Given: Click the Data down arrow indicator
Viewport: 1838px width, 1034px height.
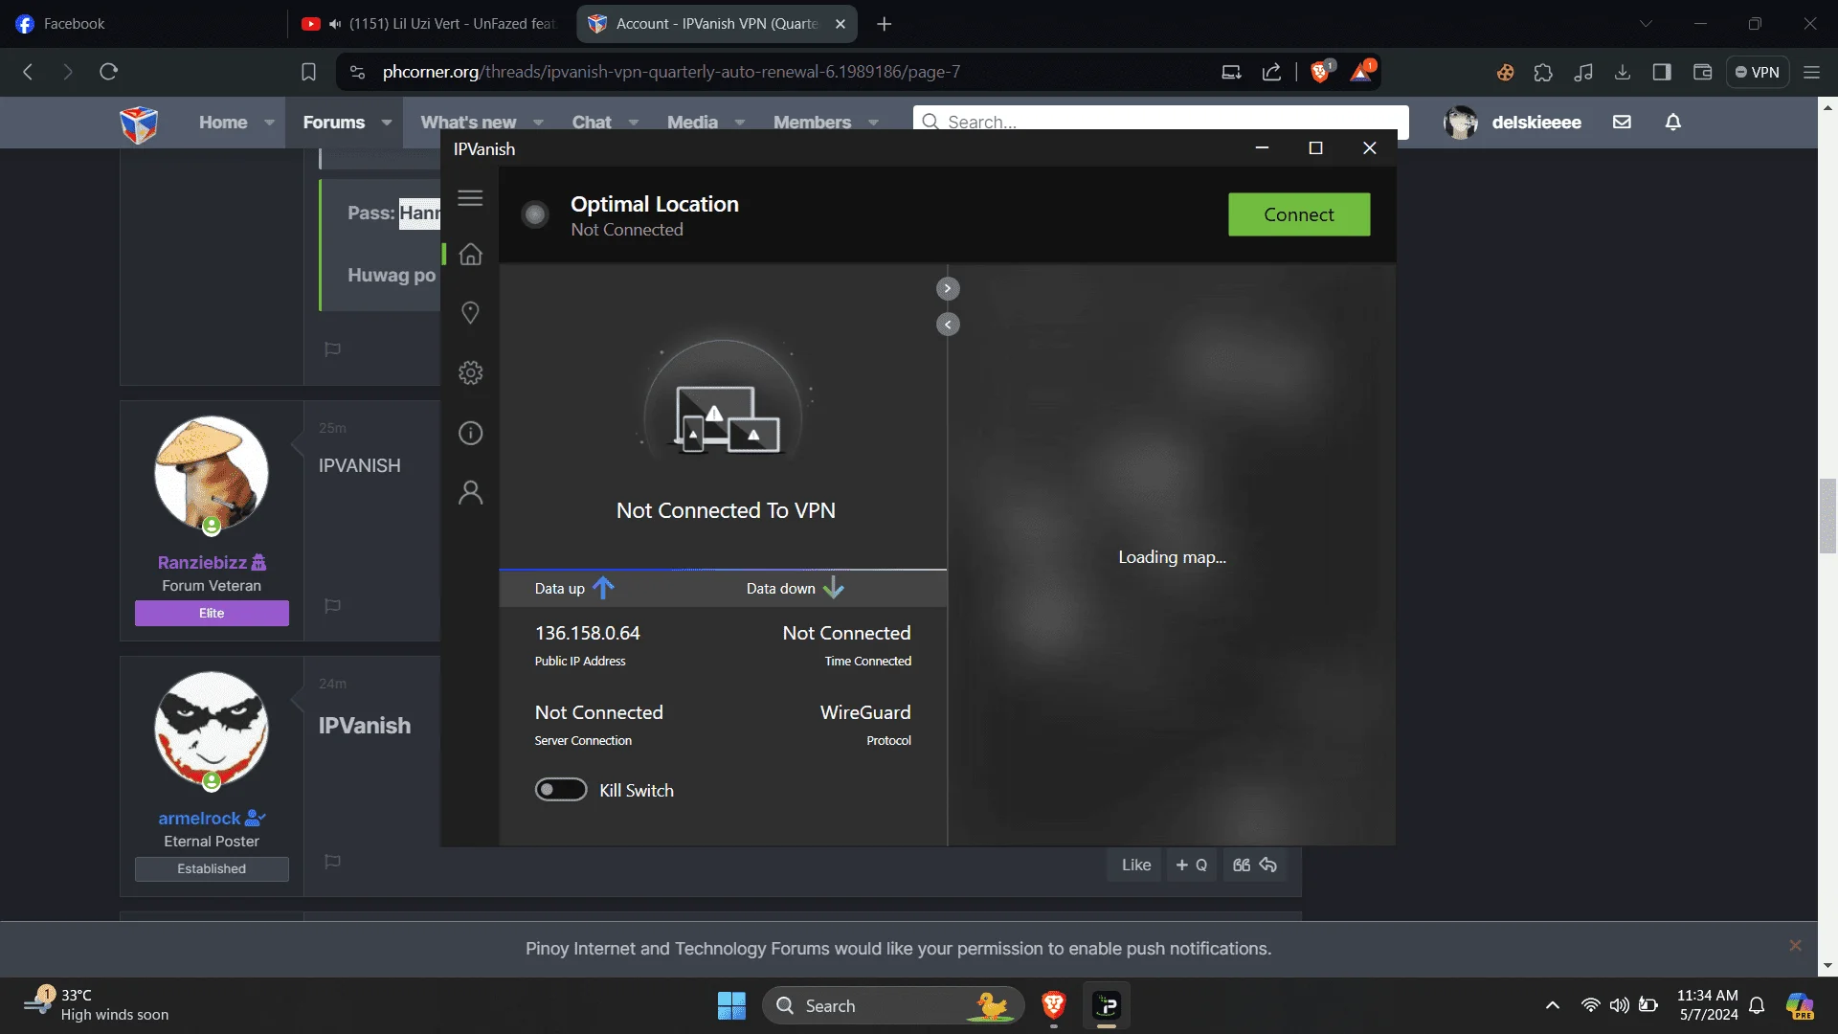Looking at the screenshot, I should 833,588.
